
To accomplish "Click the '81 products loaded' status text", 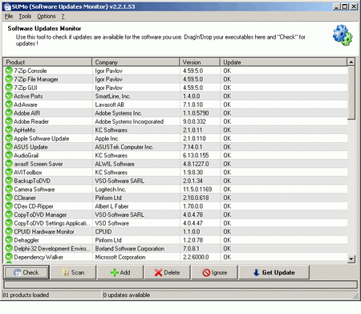I will [x=26, y=295].
